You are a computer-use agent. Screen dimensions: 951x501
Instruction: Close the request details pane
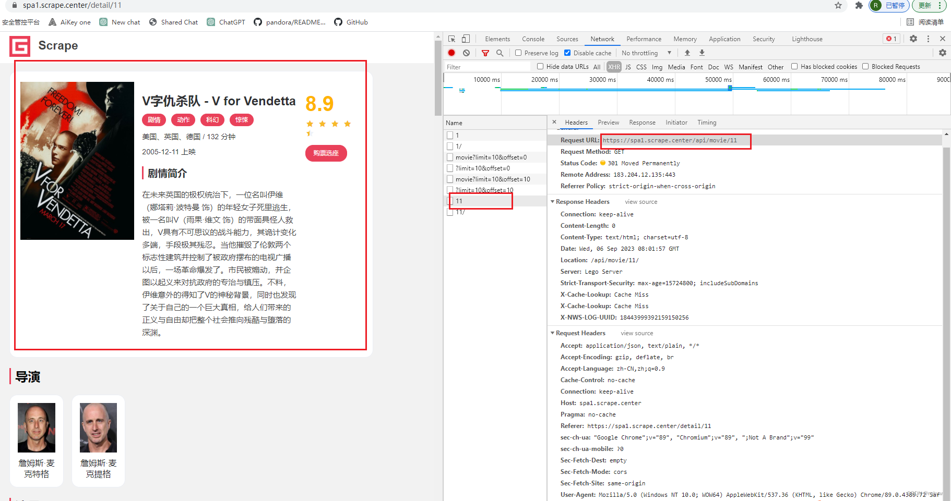click(554, 122)
